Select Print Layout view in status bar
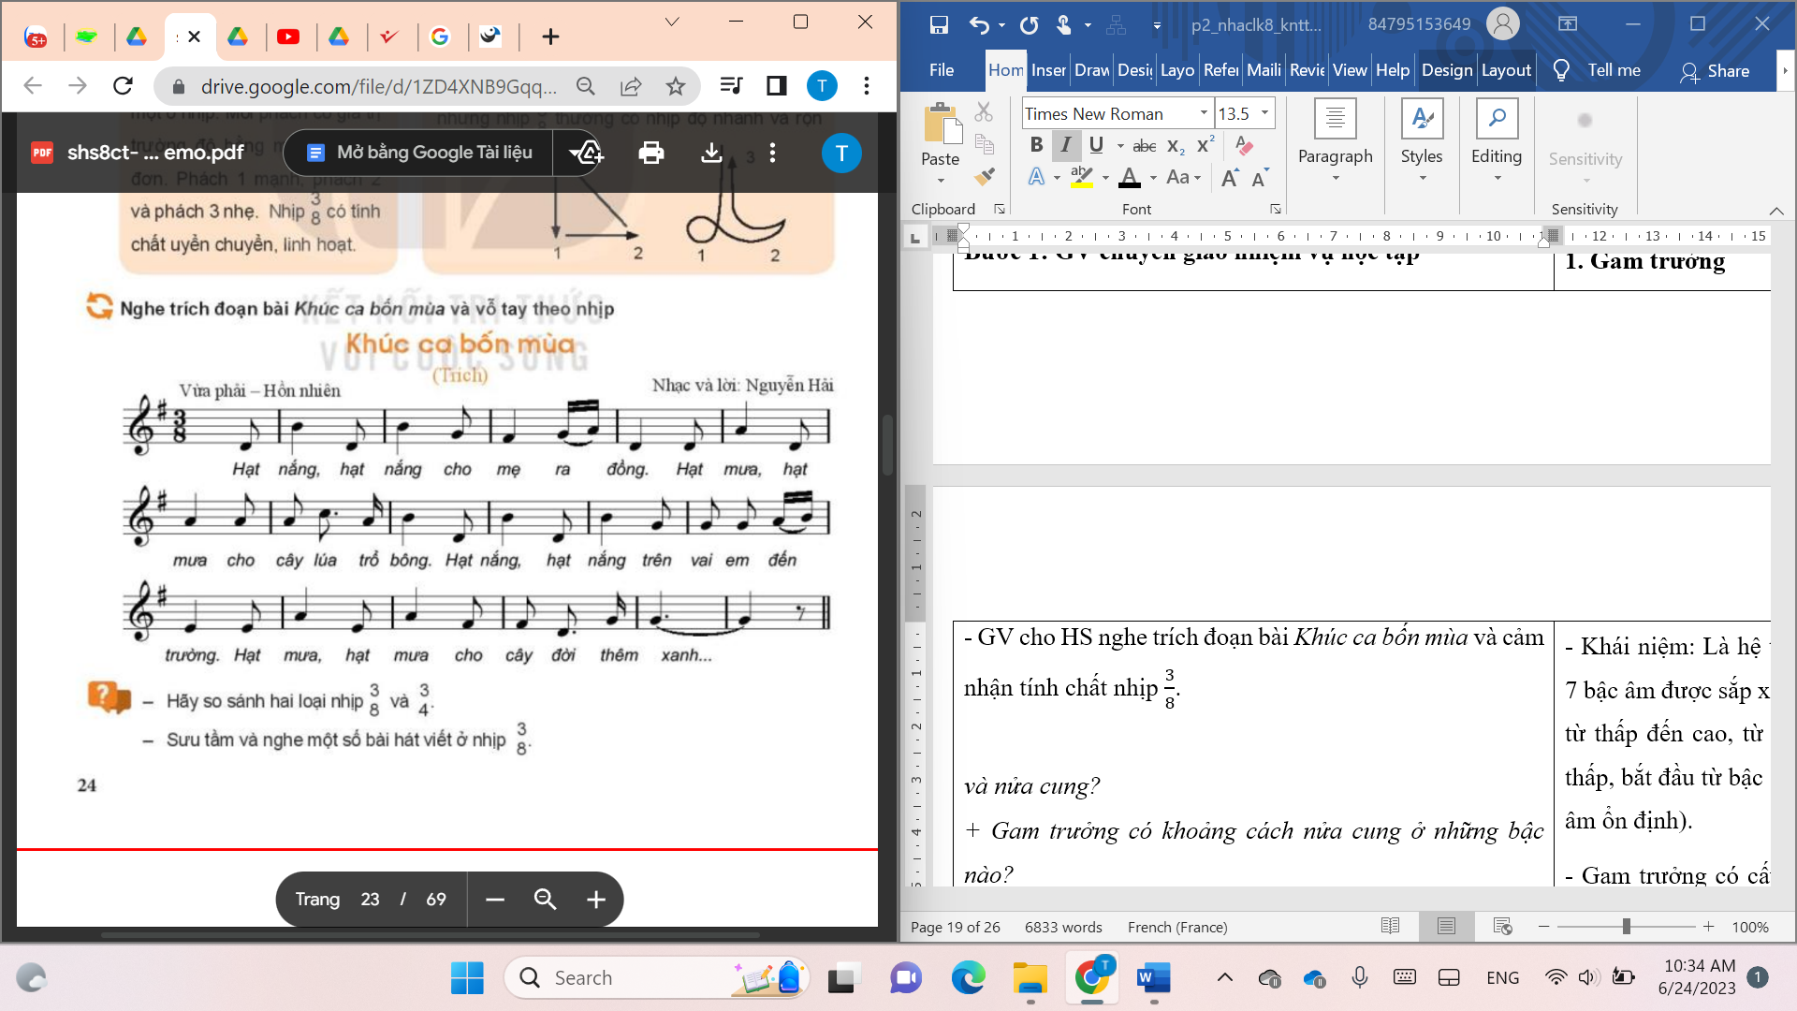 click(1447, 926)
